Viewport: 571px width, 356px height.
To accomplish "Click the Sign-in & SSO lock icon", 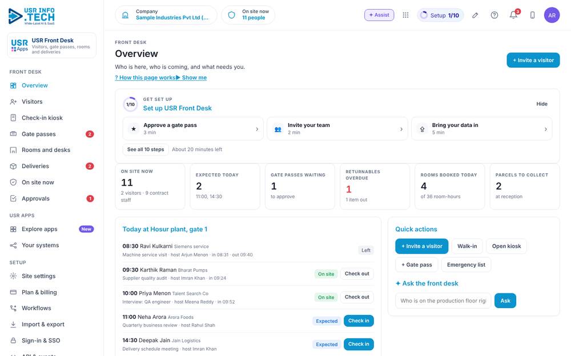I will click(x=13, y=341).
